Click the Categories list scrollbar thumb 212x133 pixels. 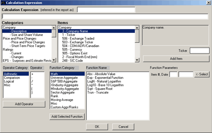pos(54,34)
